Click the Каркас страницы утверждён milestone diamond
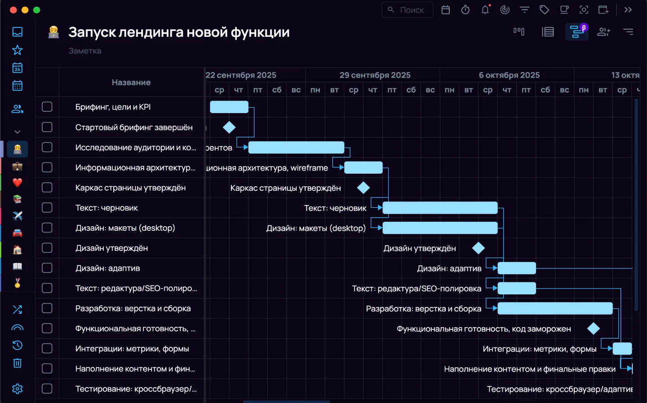647x403 pixels. (363, 188)
